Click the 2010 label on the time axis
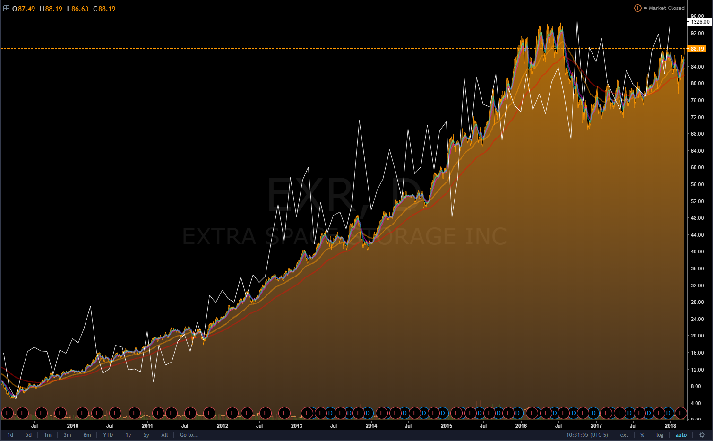713x441 pixels. point(72,426)
